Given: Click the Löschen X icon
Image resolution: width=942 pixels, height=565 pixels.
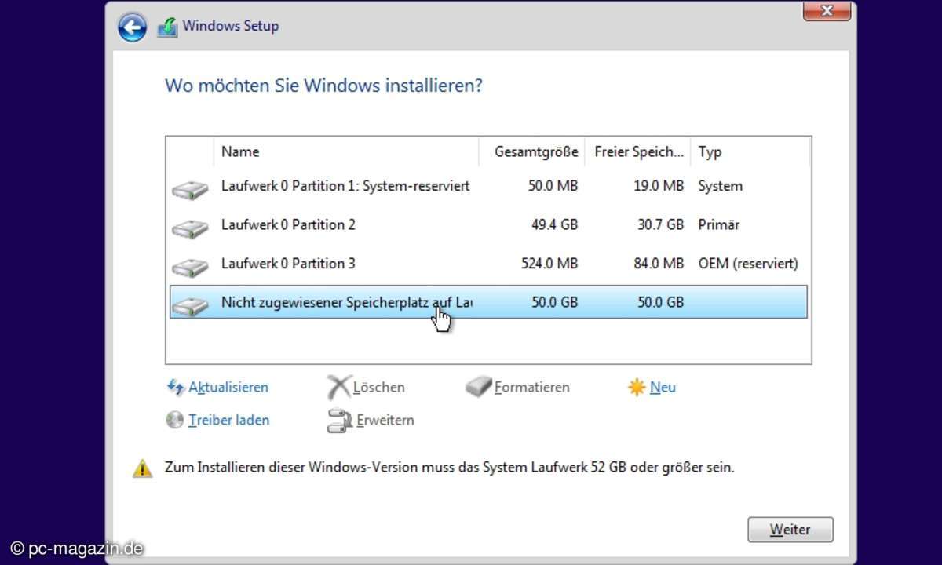Looking at the screenshot, I should click(338, 387).
